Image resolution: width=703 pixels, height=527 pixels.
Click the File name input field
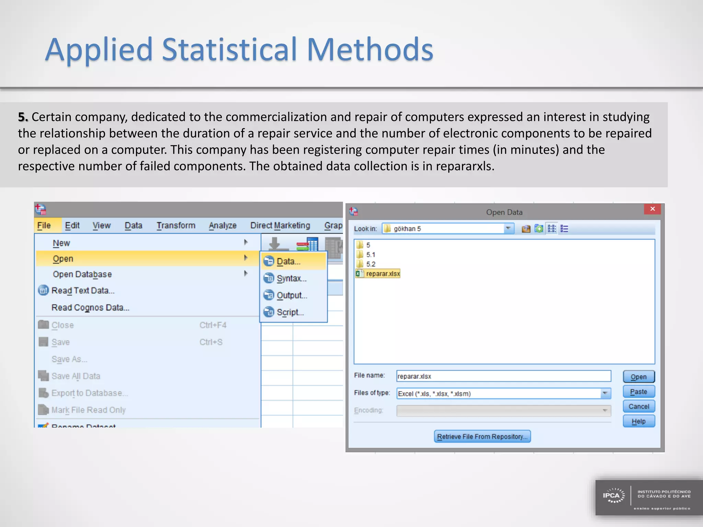(x=504, y=376)
